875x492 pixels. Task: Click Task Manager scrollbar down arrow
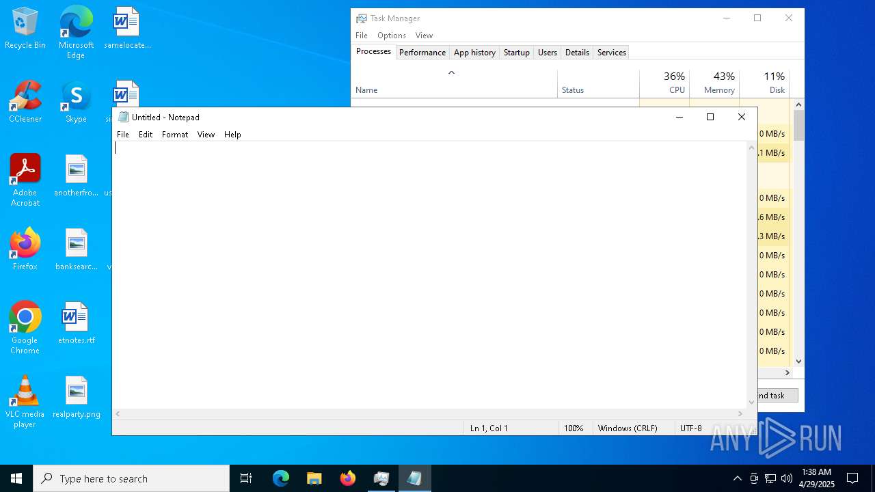(x=798, y=361)
